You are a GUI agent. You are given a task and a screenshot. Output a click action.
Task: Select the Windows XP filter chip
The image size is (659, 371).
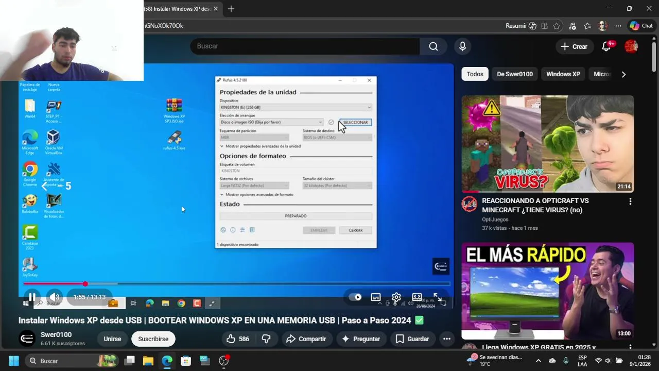pyautogui.click(x=563, y=74)
